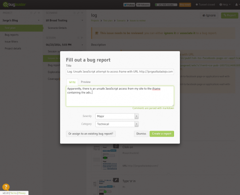Click the orange help question mark icon
This screenshot has height=195, width=240.
click(x=6, y=187)
